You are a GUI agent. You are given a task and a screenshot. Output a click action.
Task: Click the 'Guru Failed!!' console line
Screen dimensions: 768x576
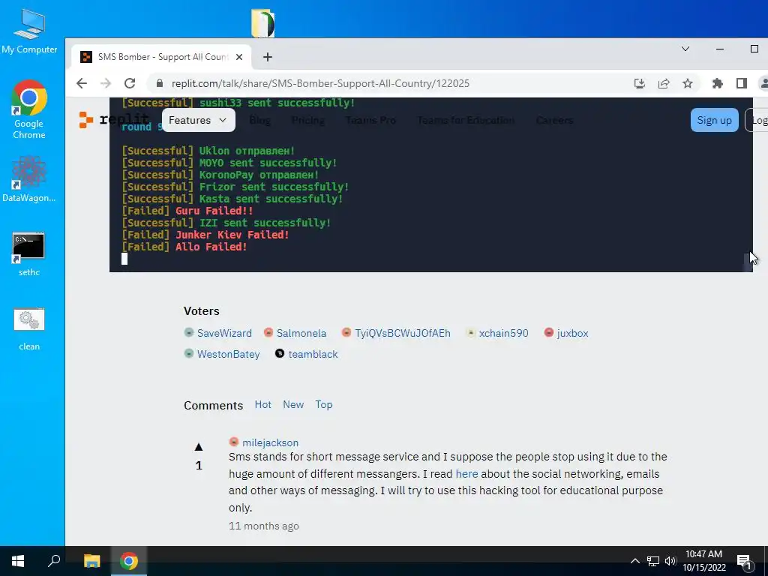[x=187, y=211]
